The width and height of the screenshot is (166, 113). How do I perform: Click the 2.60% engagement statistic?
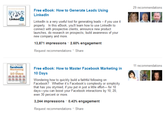(86, 43)
